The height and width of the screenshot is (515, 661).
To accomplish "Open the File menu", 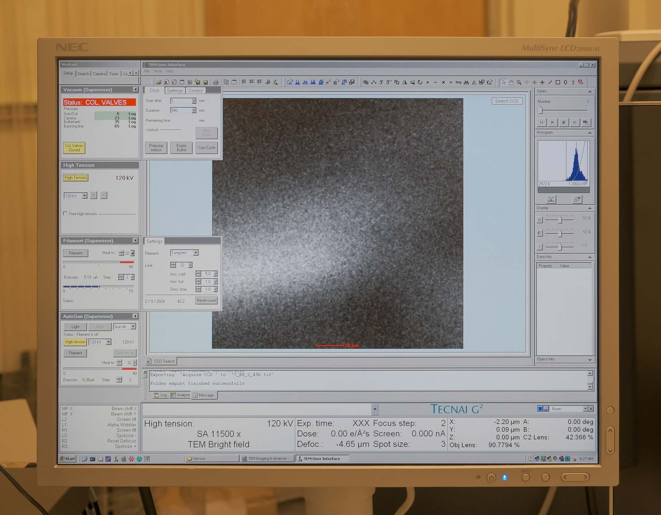I will coord(147,71).
